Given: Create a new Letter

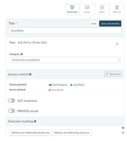Looking at the screenshot, I should (87, 9).
